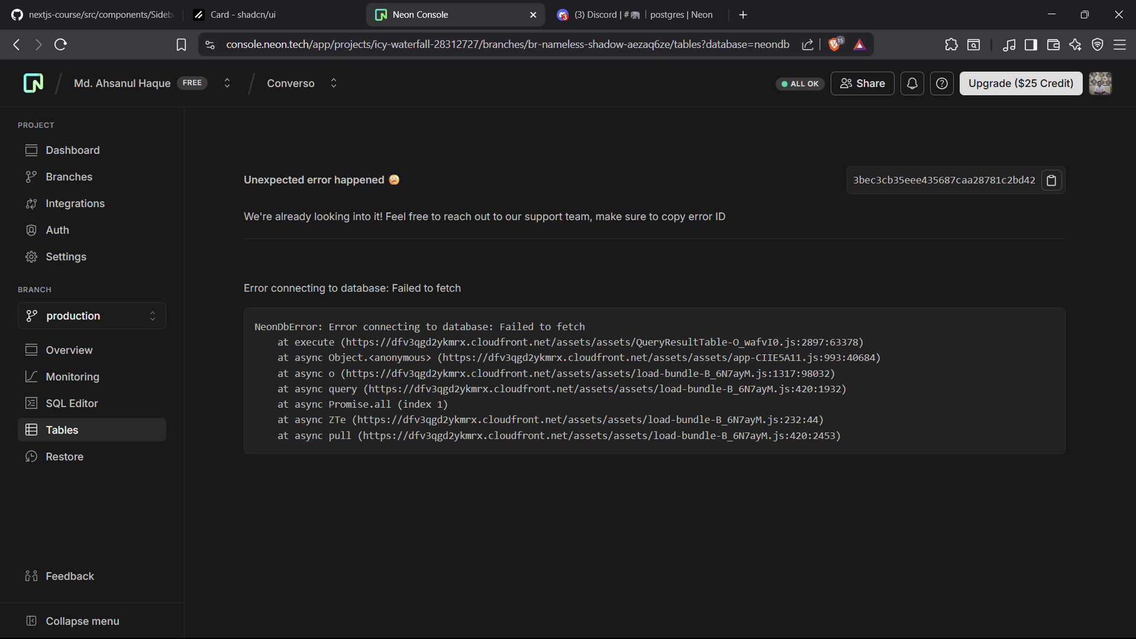1136x639 pixels.
Task: Open the help question mark icon
Action: [x=942, y=83]
